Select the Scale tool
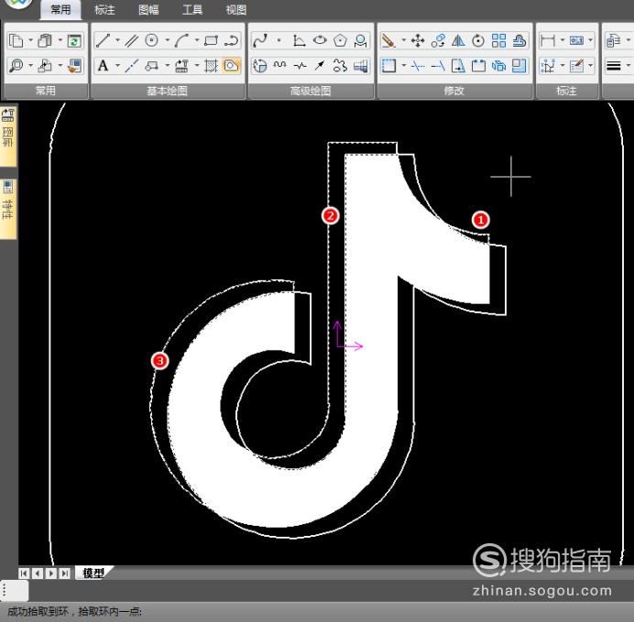Viewport: 634px width, 622px height. point(519,65)
